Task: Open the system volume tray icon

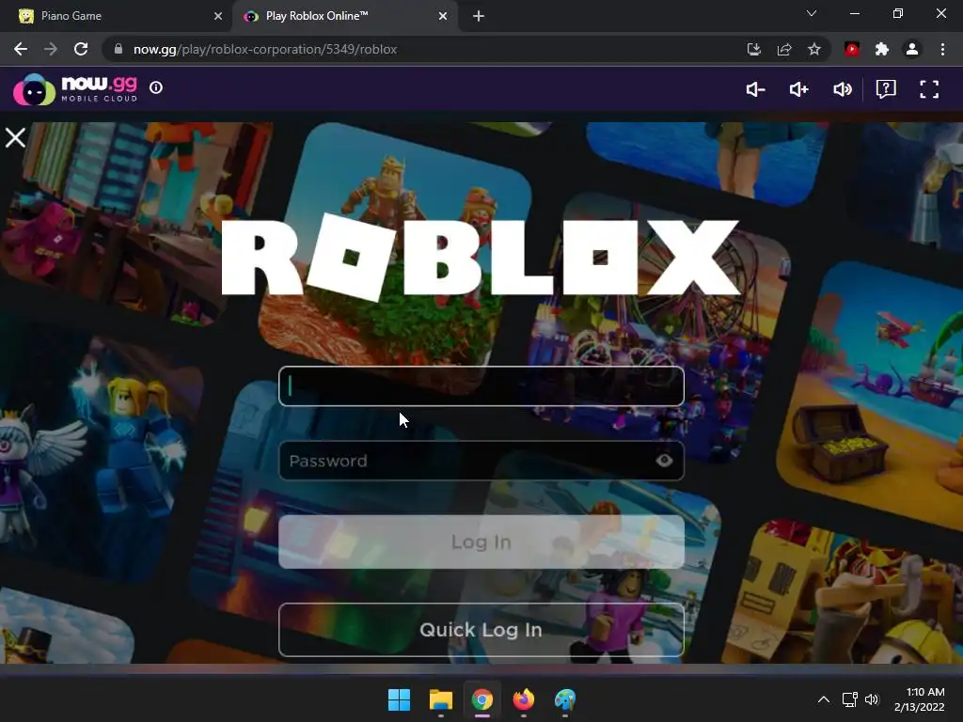Action: point(872,699)
